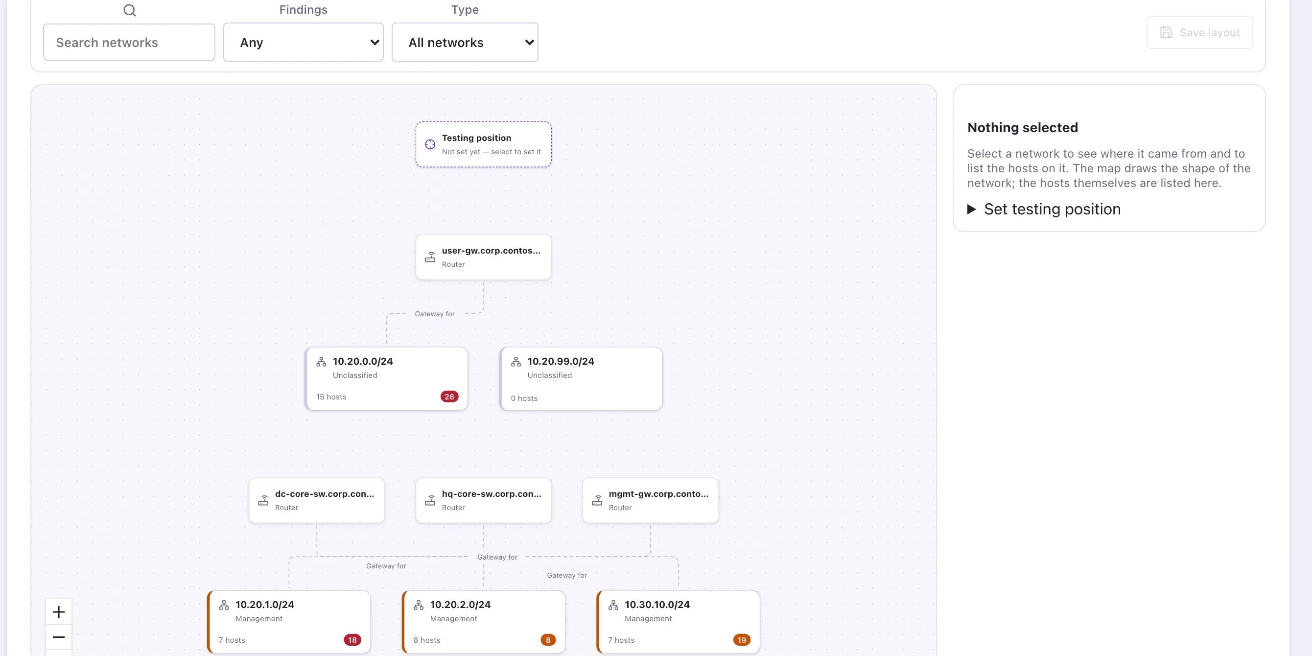Click the floppy disk icon on Save layout
This screenshot has width=1312, height=656.
click(x=1166, y=33)
